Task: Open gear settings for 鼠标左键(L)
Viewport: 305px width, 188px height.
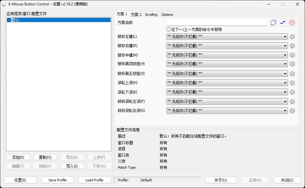Action: pyautogui.click(x=292, y=37)
